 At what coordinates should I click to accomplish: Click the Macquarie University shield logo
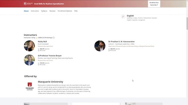pyautogui.click(x=30, y=86)
